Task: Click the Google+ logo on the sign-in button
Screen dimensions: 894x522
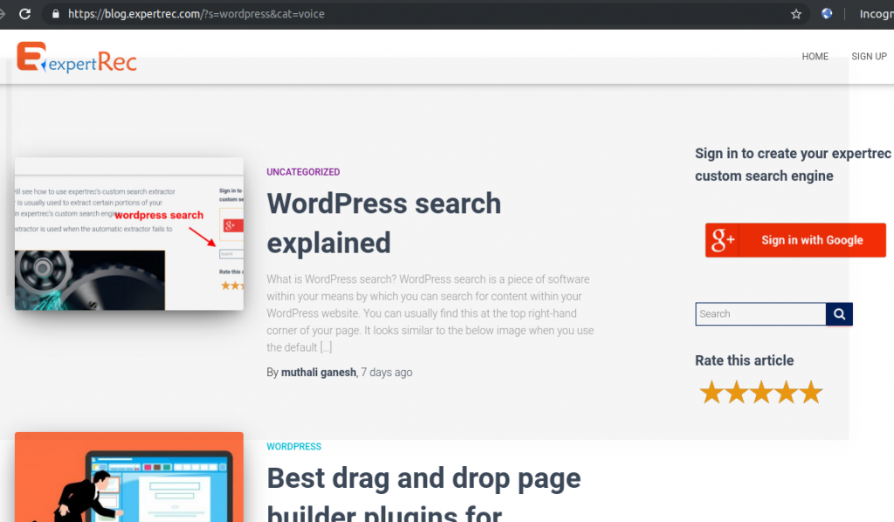Action: [722, 240]
